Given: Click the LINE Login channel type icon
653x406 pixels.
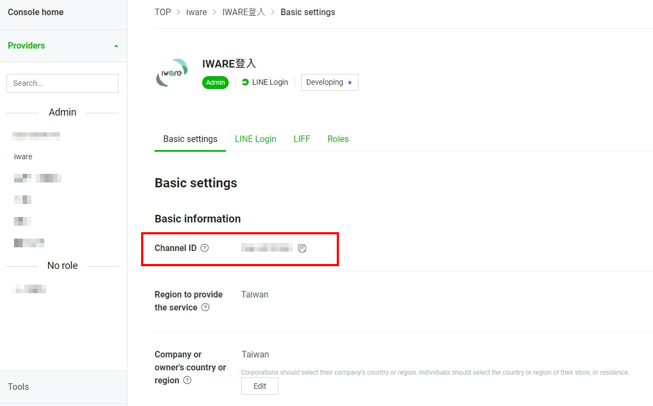Looking at the screenshot, I should pyautogui.click(x=245, y=82).
